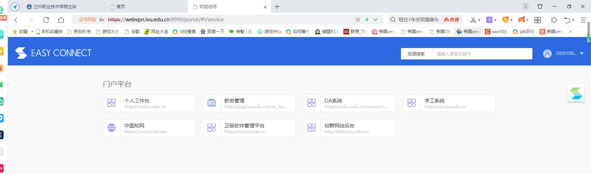Open the 站群网站后台 card
Viewport: 591px width, 174px height.
point(349,128)
